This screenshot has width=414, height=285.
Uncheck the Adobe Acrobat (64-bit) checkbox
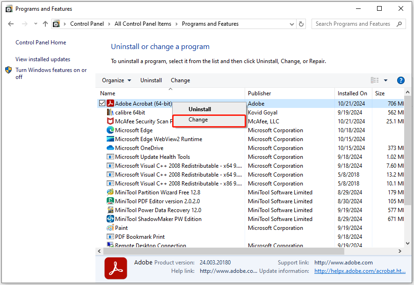coord(102,103)
